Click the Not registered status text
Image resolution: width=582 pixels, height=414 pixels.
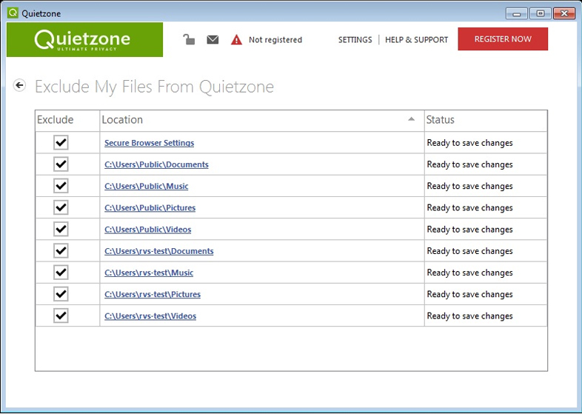275,40
